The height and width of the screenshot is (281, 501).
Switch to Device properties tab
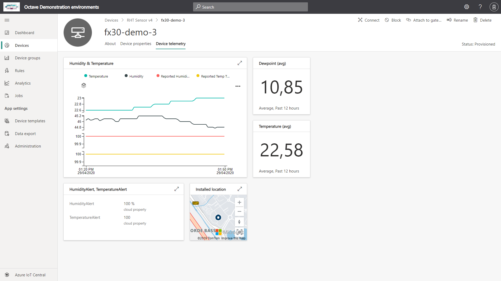[136, 44]
